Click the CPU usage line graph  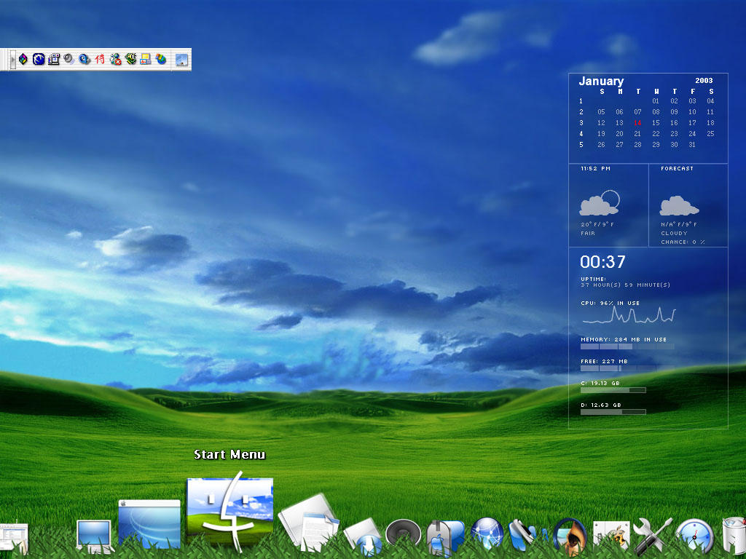pos(629,315)
